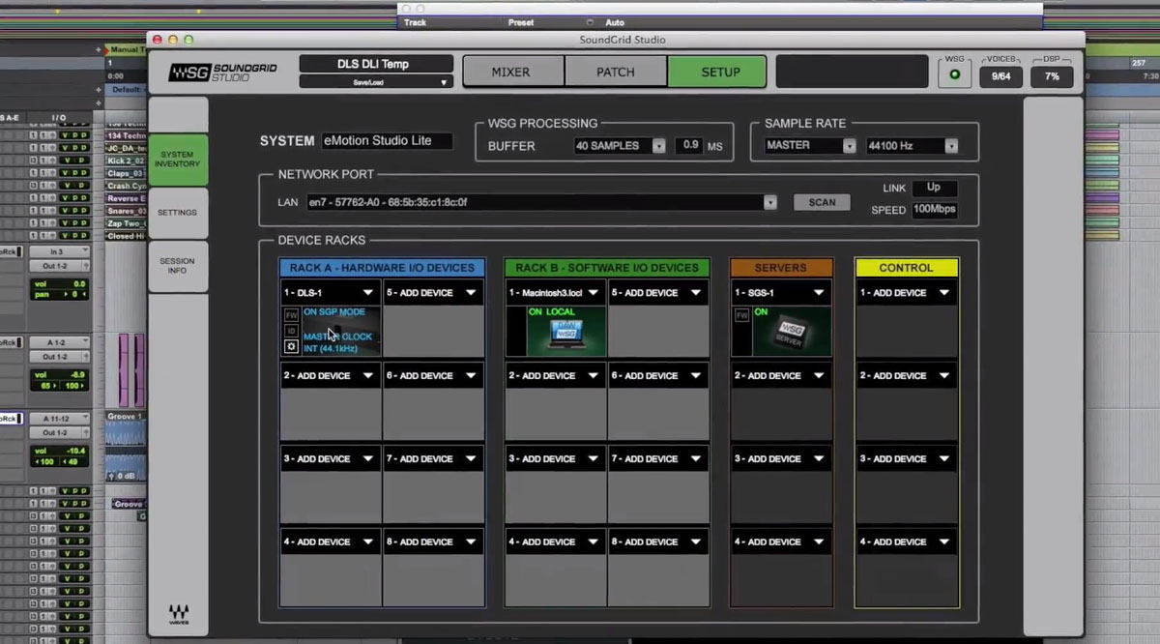The image size is (1160, 644).
Task: Expand the 1 - DLS-1 device dropdown
Action: 329,291
